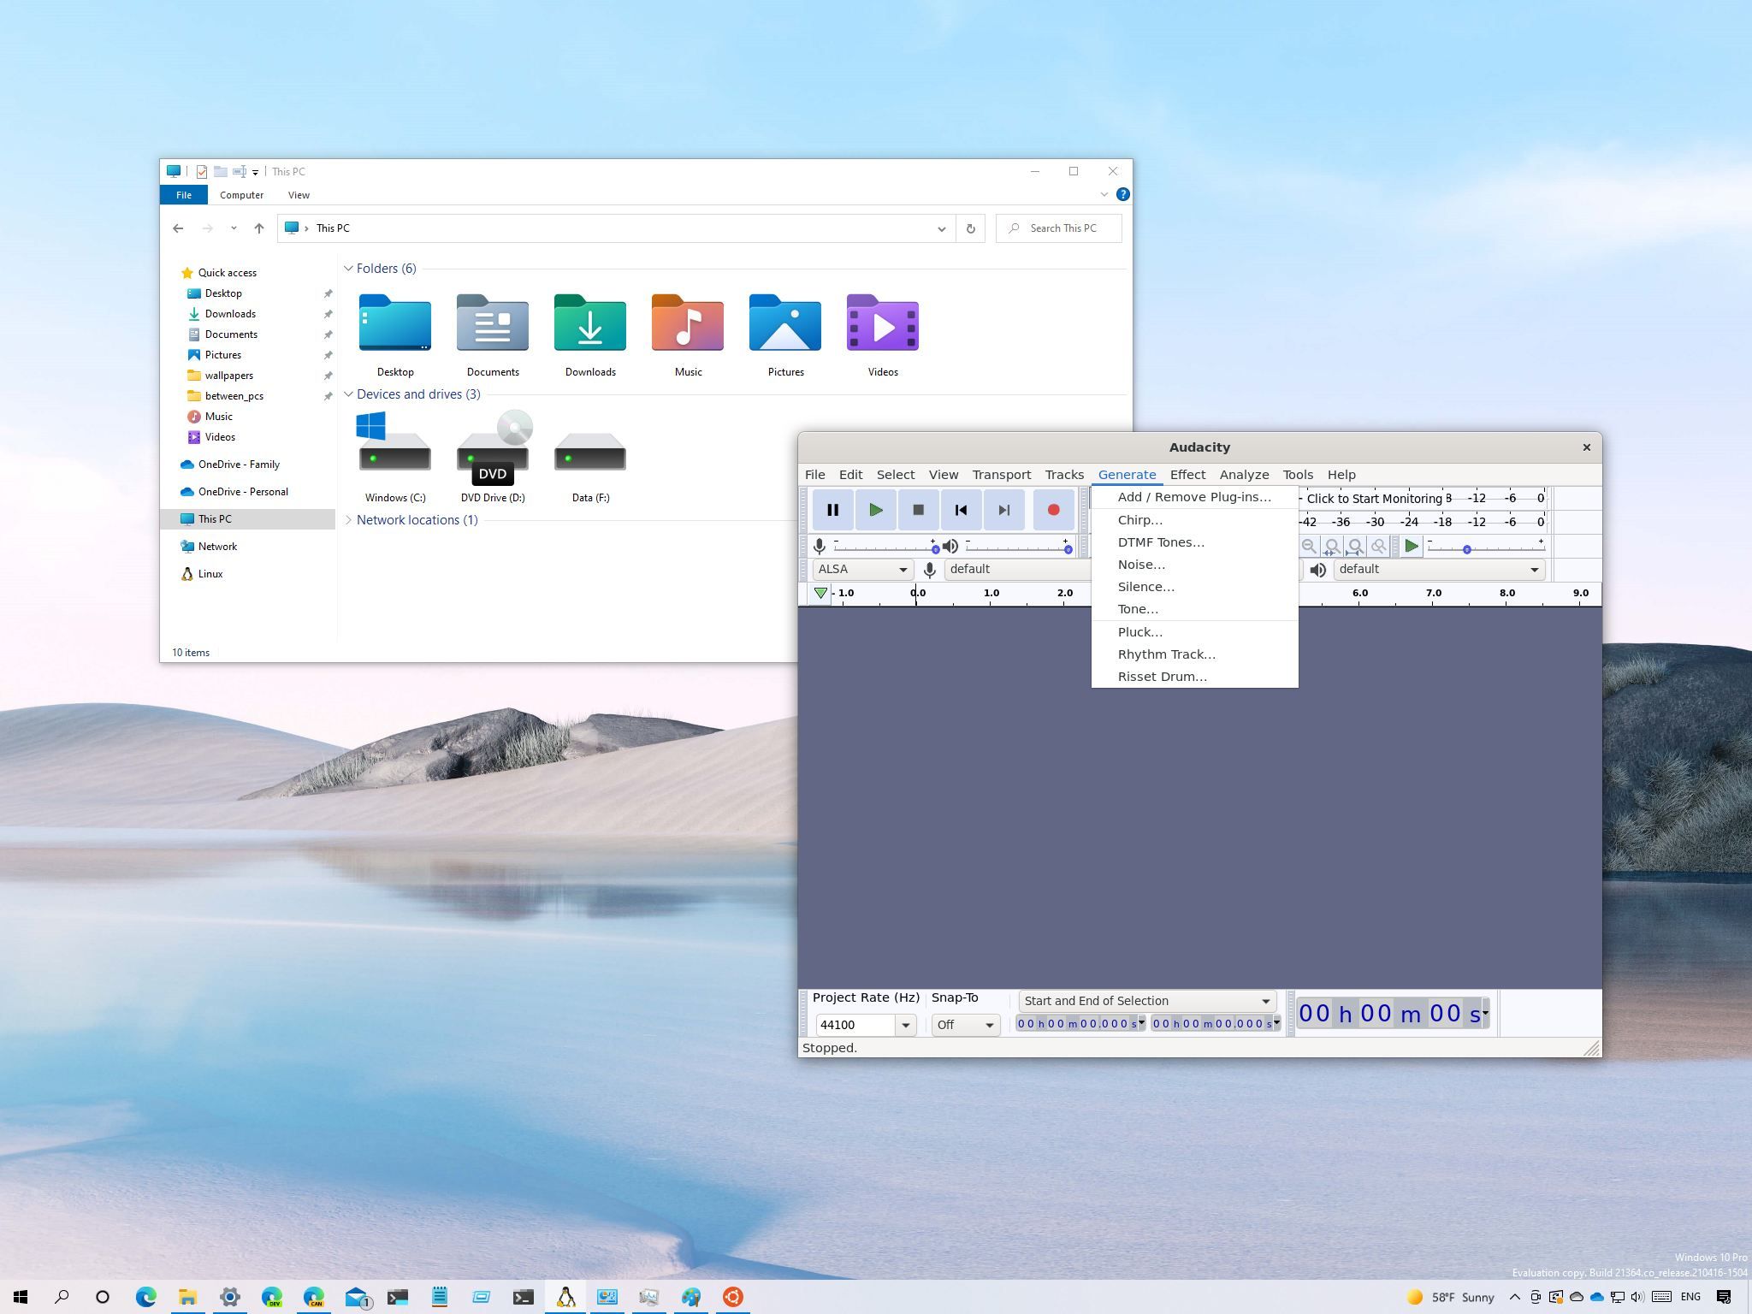Switch to the View tab in File Explorer
Image resolution: width=1752 pixels, height=1314 pixels.
click(x=299, y=194)
